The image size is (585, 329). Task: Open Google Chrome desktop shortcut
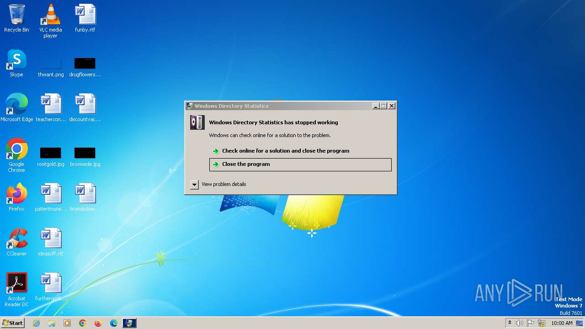coord(16,155)
